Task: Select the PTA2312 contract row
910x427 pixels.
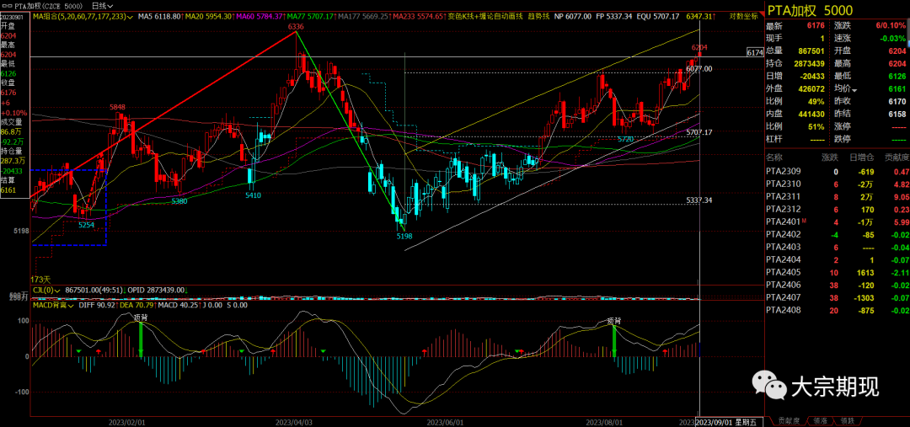Action: click(x=837, y=209)
